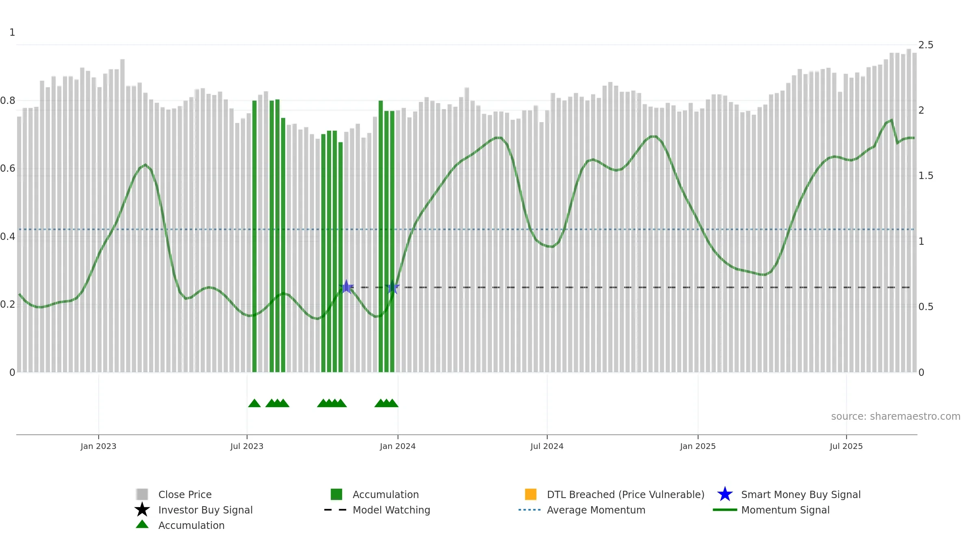The image size is (975, 548).
Task: Click the green Momentum Signal line icon
Action: [x=725, y=510]
